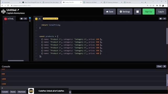The image size is (168, 94).
Task: Click the browser back arrow
Action: (x=2, y=5)
